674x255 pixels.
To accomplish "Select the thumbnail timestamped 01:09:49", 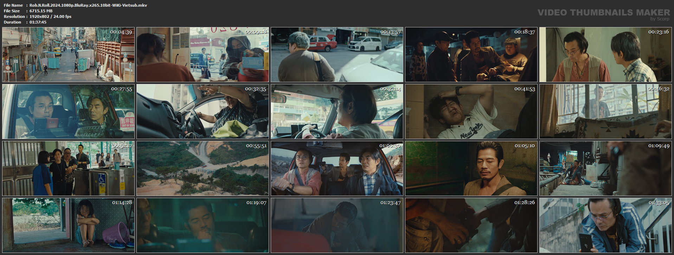I will 606,169.
